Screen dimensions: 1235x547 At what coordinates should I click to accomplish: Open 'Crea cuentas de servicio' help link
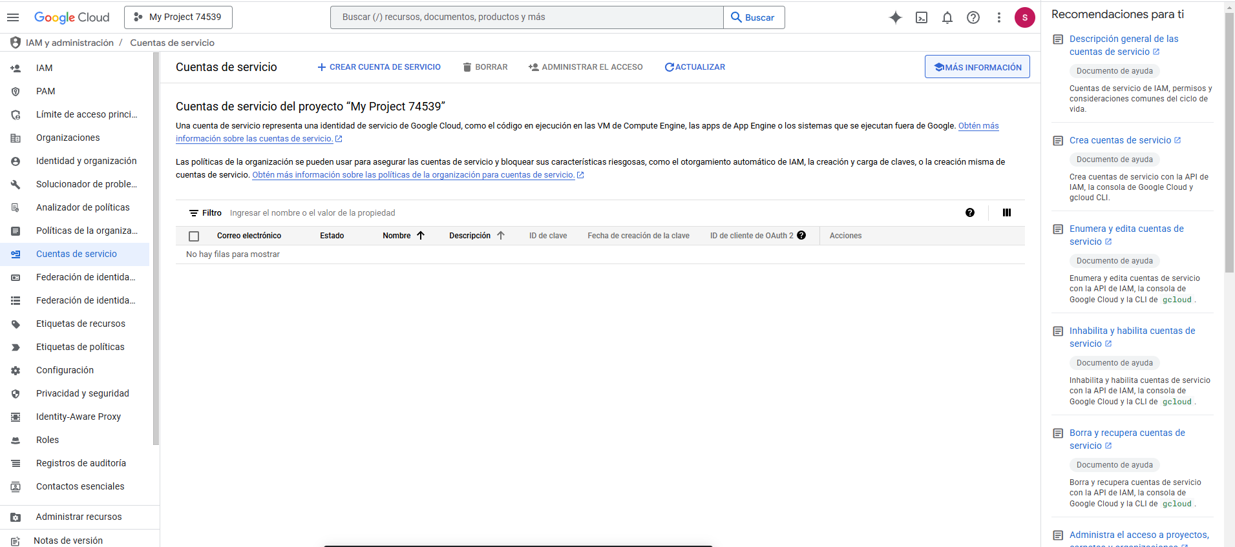click(1120, 140)
